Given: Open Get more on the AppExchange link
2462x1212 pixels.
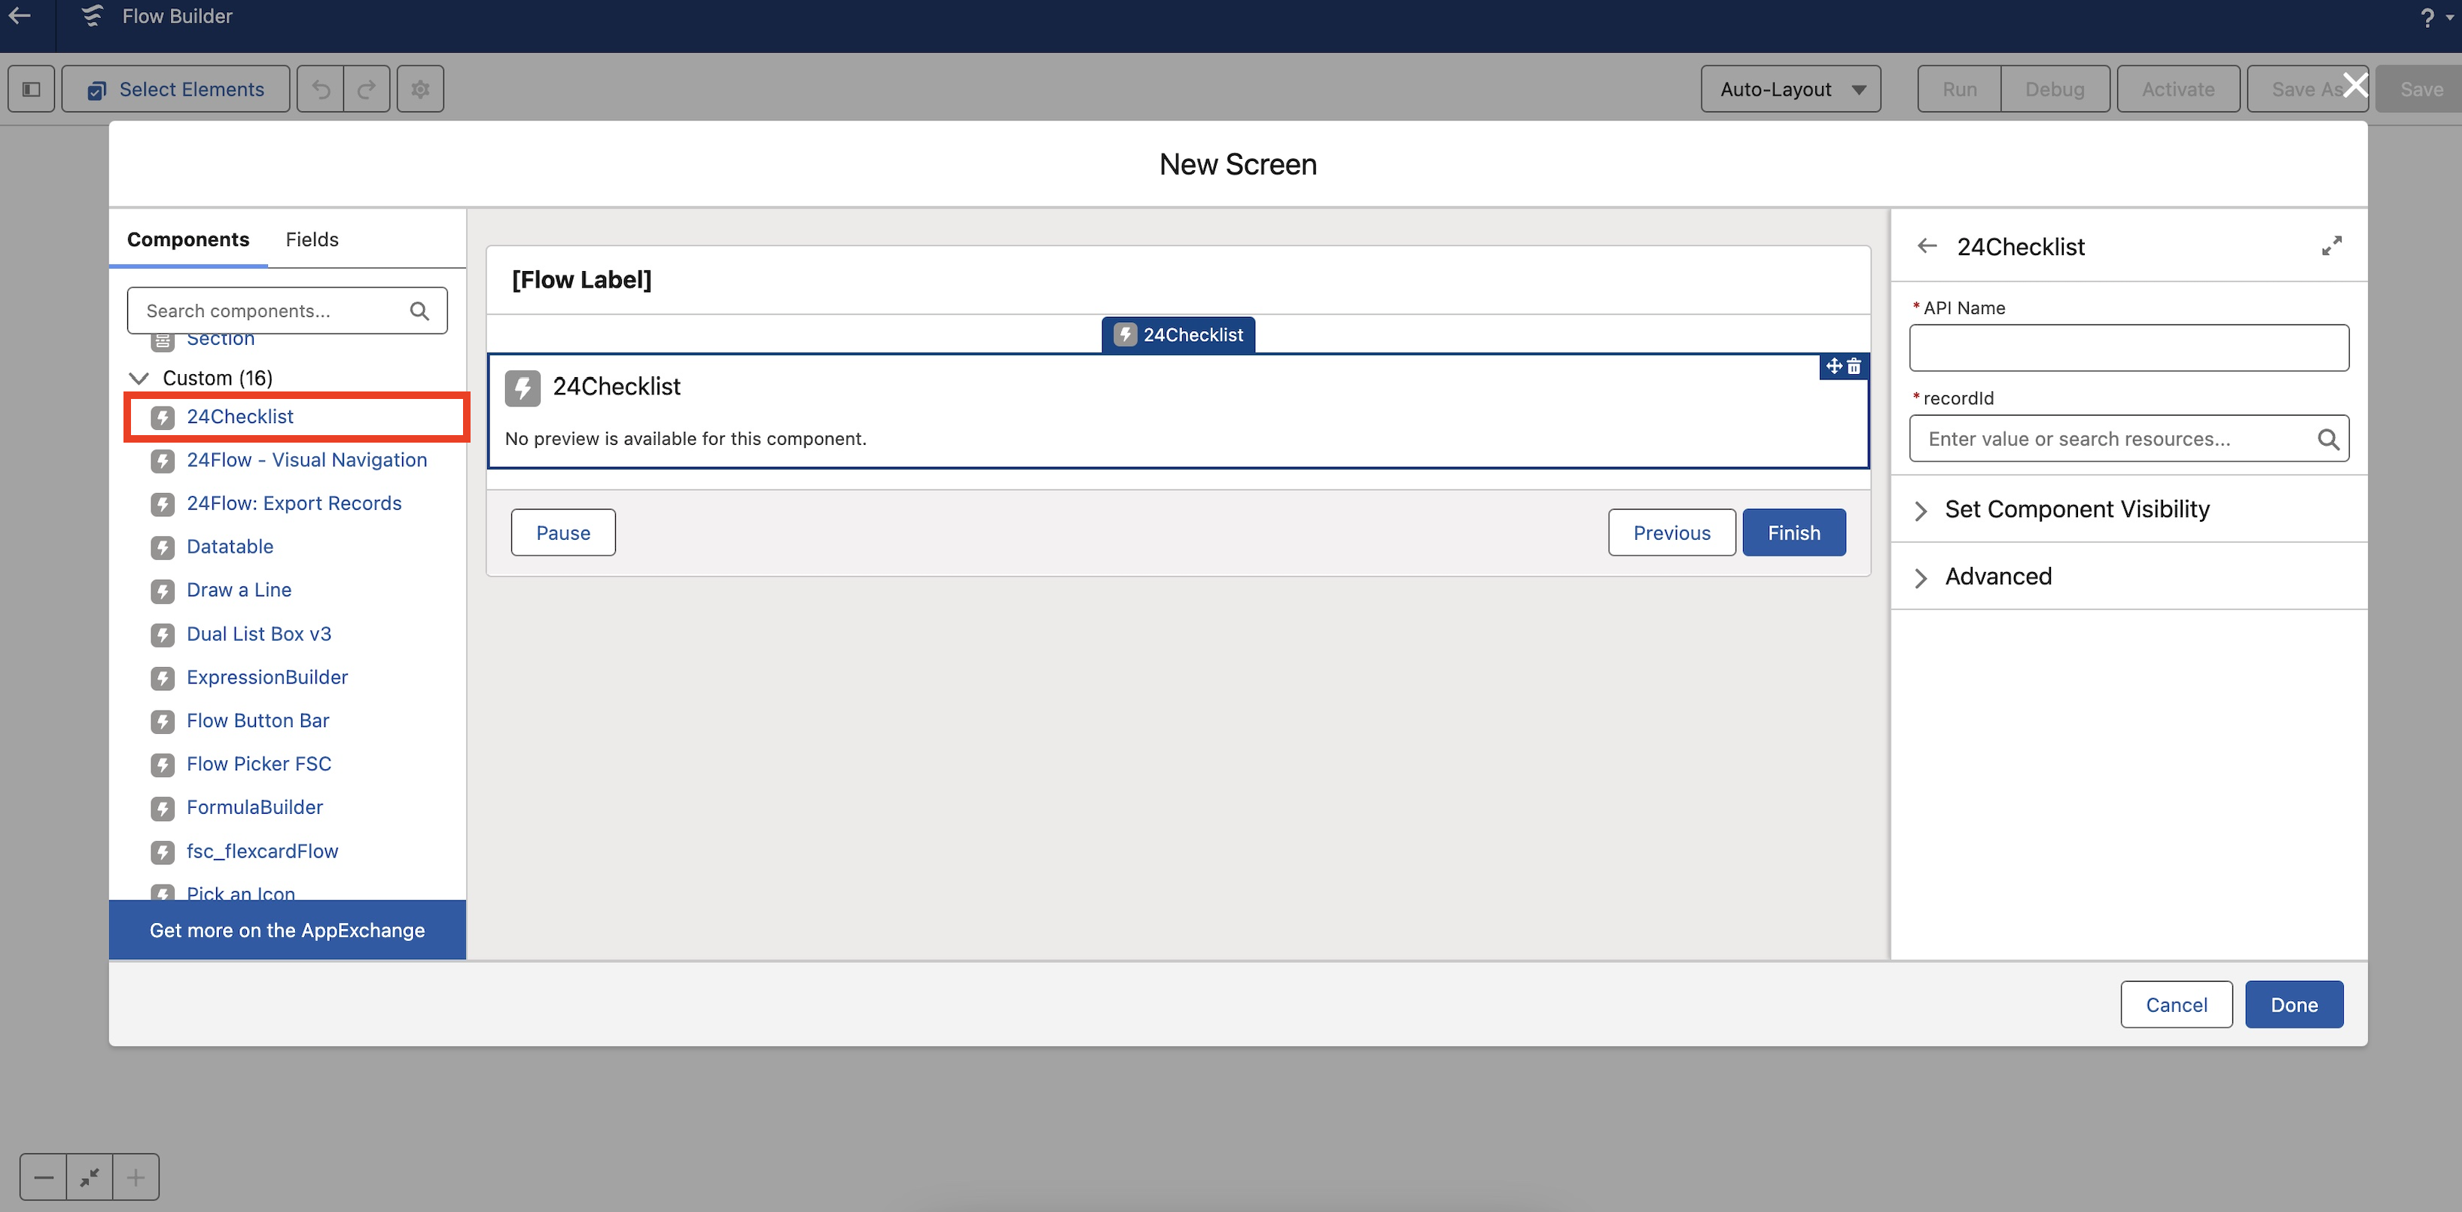Looking at the screenshot, I should (x=287, y=930).
